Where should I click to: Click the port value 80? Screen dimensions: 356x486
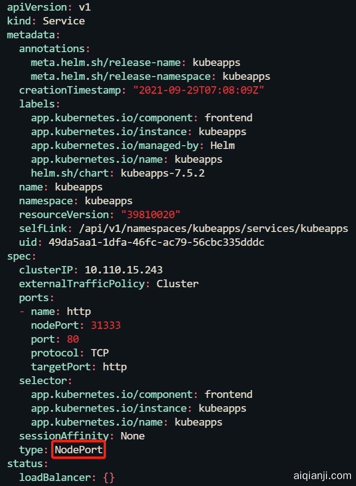tap(73, 339)
